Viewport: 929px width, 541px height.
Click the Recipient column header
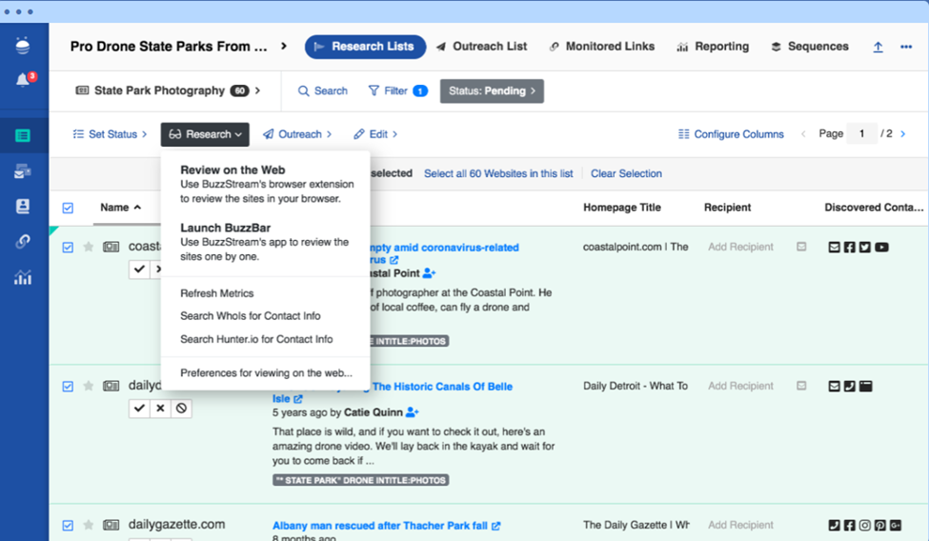[728, 208]
